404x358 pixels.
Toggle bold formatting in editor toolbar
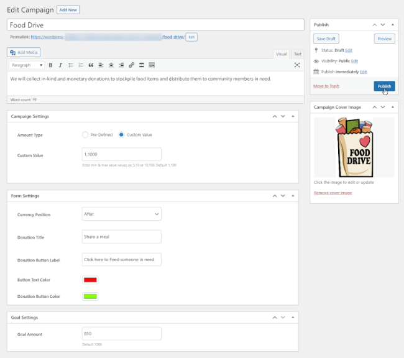tap(50, 65)
